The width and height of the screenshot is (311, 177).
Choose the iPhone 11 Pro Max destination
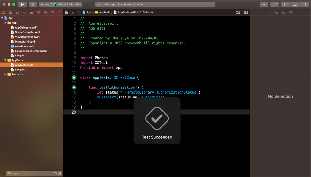(67, 4)
